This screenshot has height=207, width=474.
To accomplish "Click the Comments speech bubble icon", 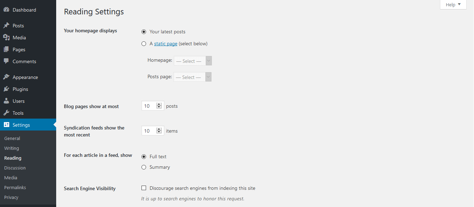I will (6, 61).
